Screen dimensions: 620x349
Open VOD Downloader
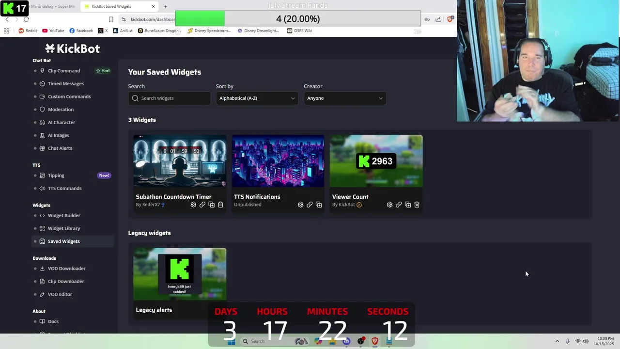[67, 269]
